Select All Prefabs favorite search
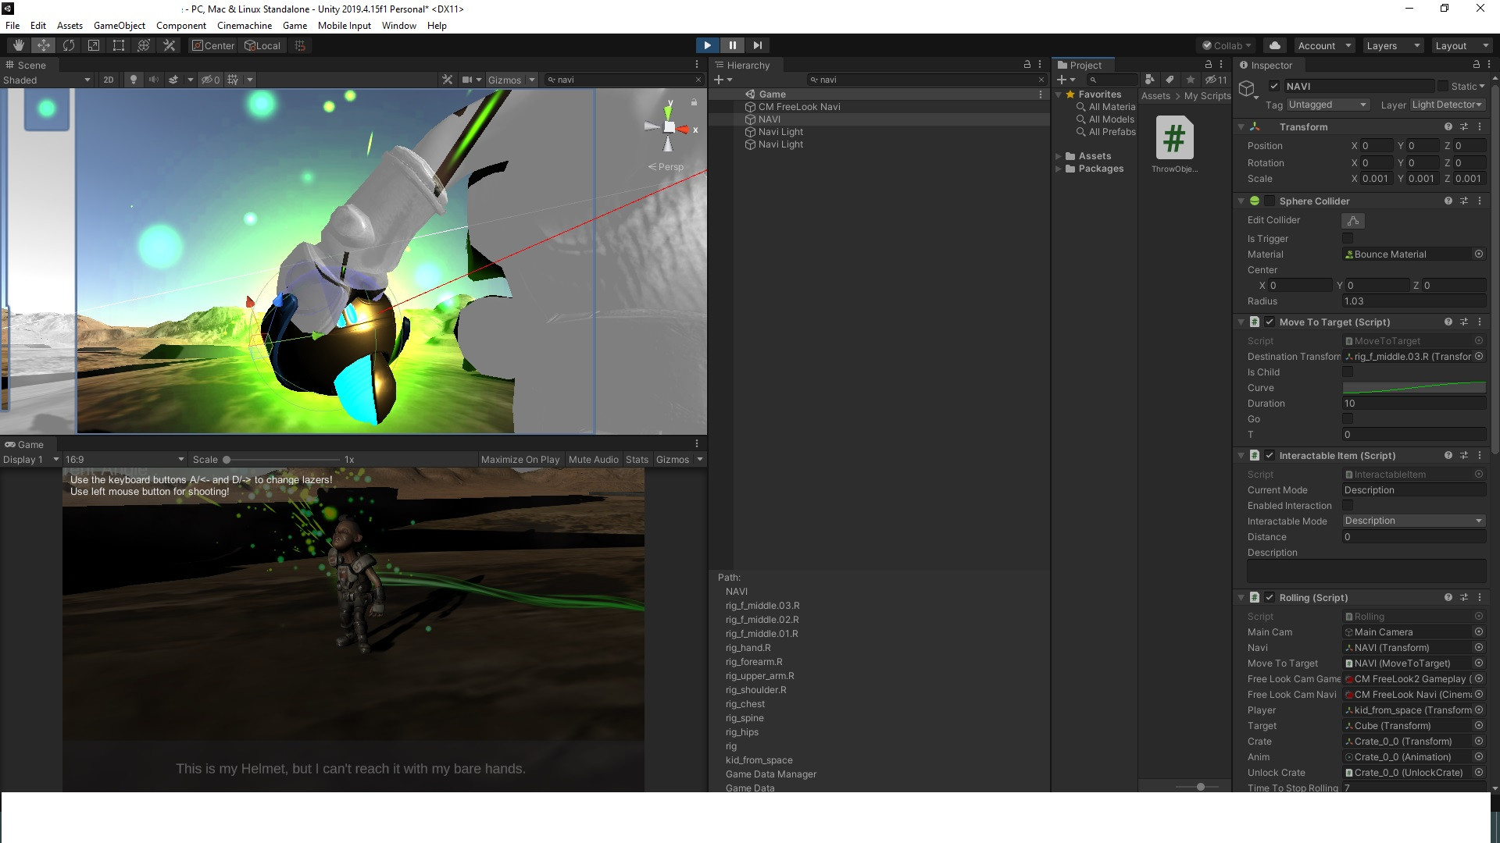The width and height of the screenshot is (1500, 843). click(x=1112, y=132)
